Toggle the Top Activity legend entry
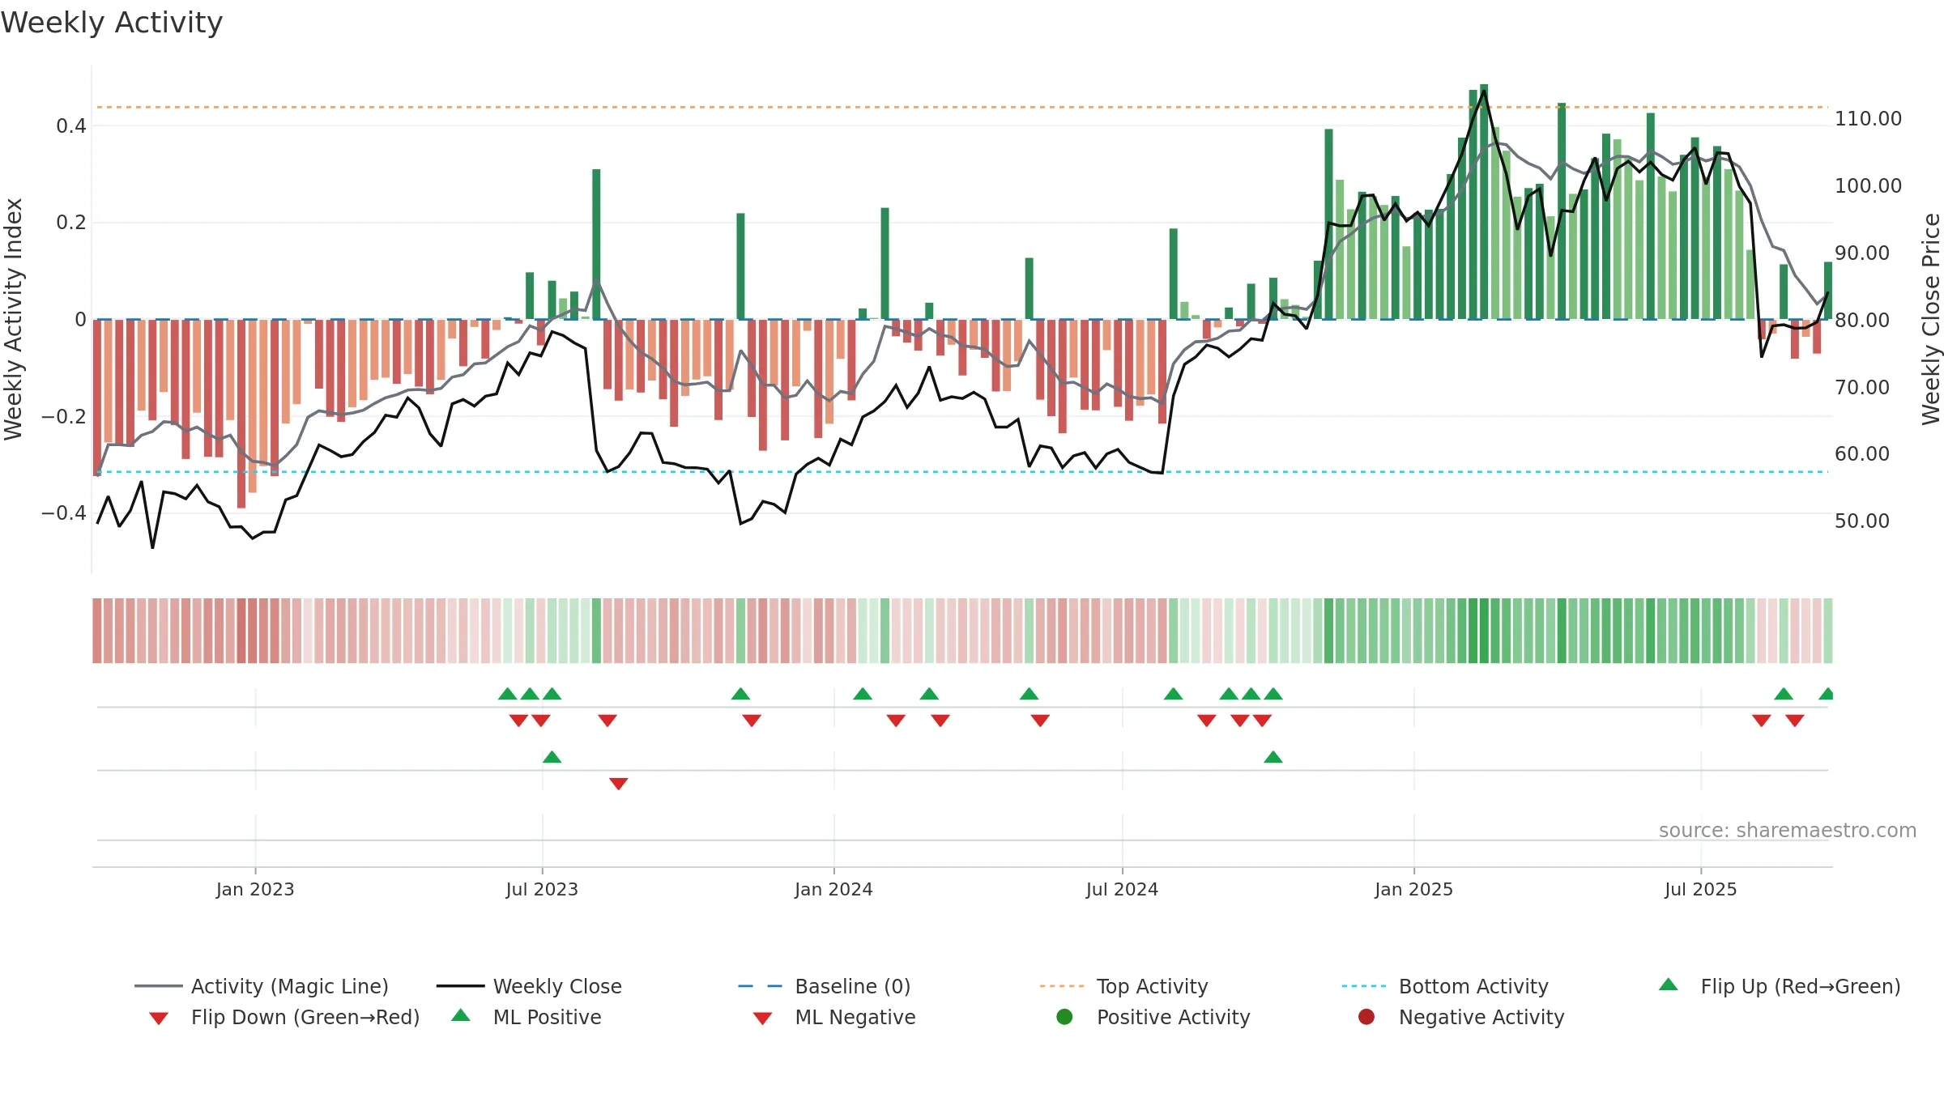Viewport: 1944px width, 1093px height. [1123, 986]
